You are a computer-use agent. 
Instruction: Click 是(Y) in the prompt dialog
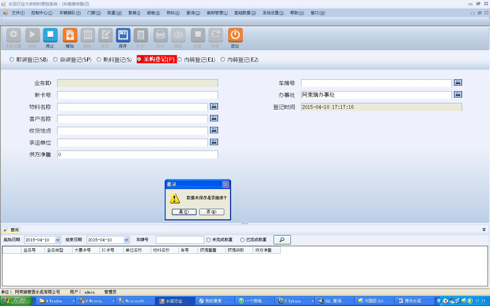point(184,212)
